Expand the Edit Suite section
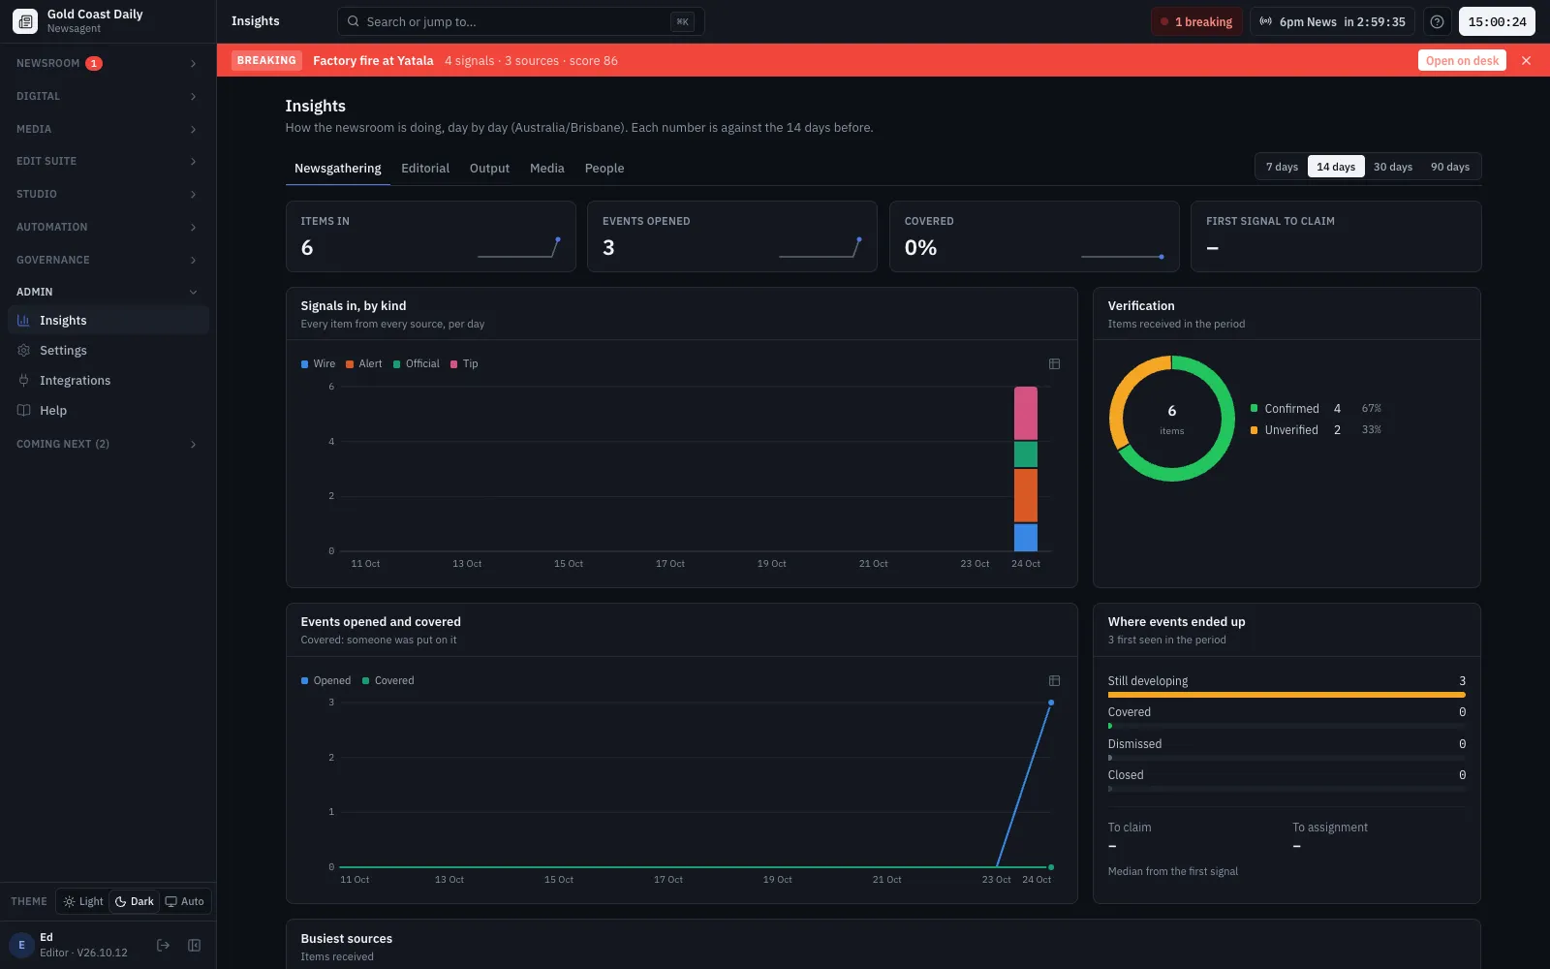The height and width of the screenshot is (969, 1550). coord(108,161)
